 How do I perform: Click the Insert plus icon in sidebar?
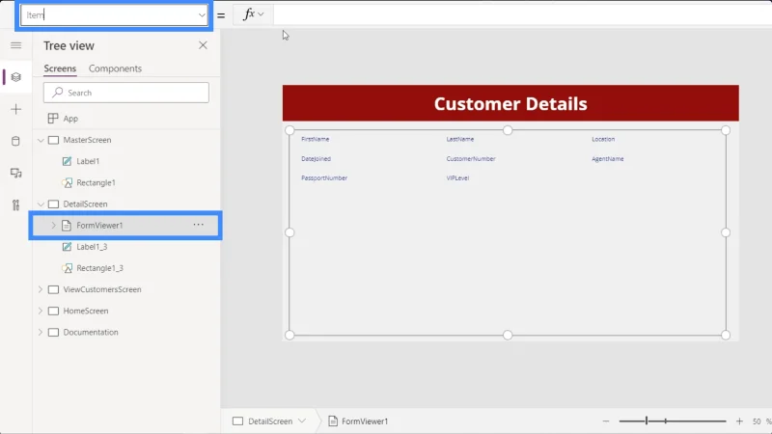pos(15,109)
